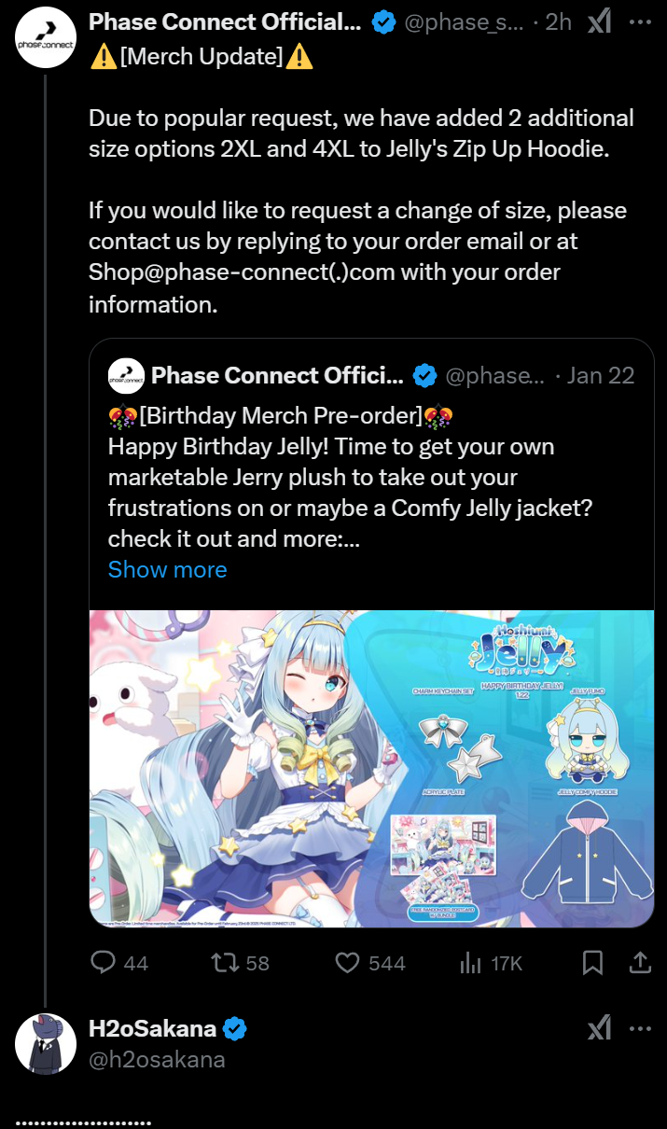Open Phase Connect Official profile avatar
The image size is (667, 1129).
click(45, 36)
